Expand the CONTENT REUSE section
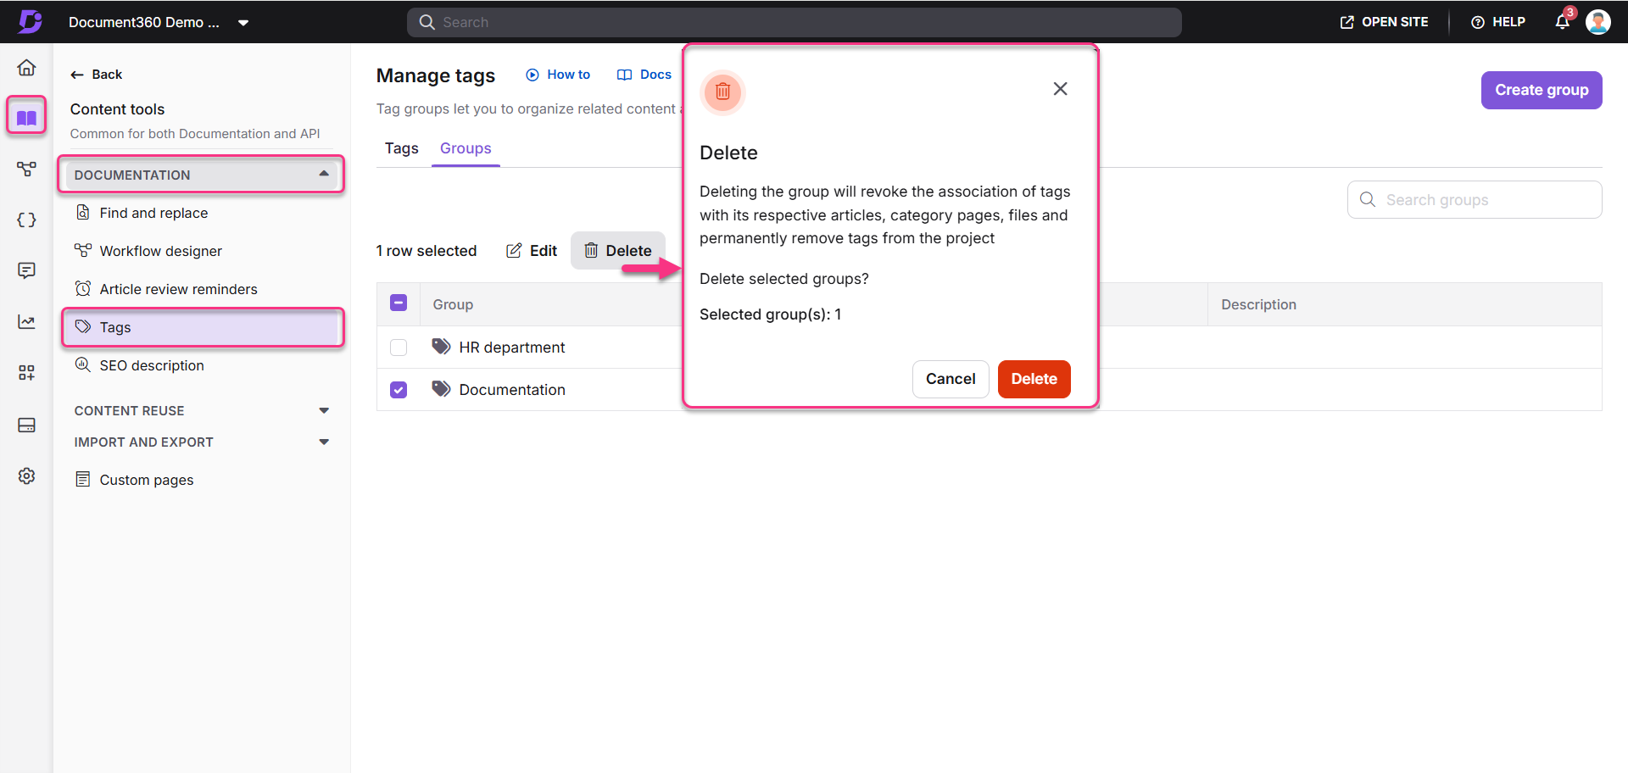Image resolution: width=1628 pixels, height=773 pixels. tap(323, 411)
